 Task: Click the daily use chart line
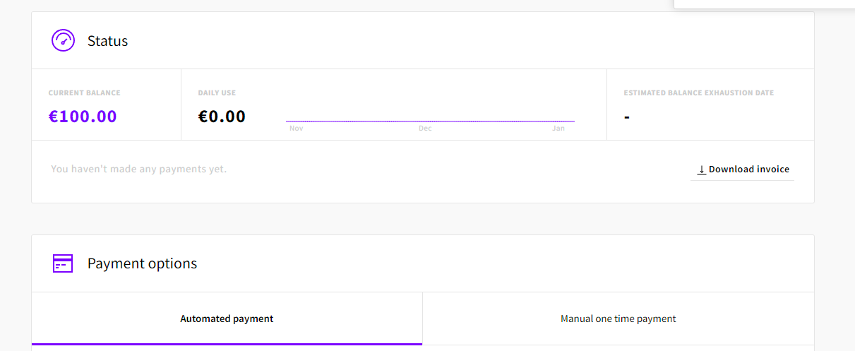(430, 121)
